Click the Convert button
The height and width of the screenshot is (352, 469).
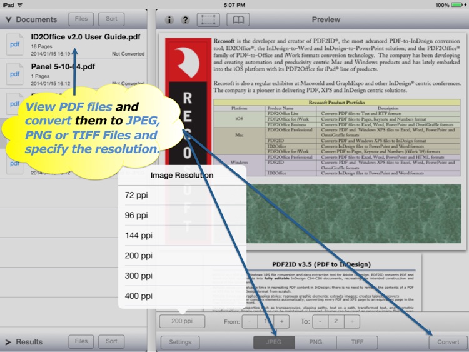click(x=448, y=342)
